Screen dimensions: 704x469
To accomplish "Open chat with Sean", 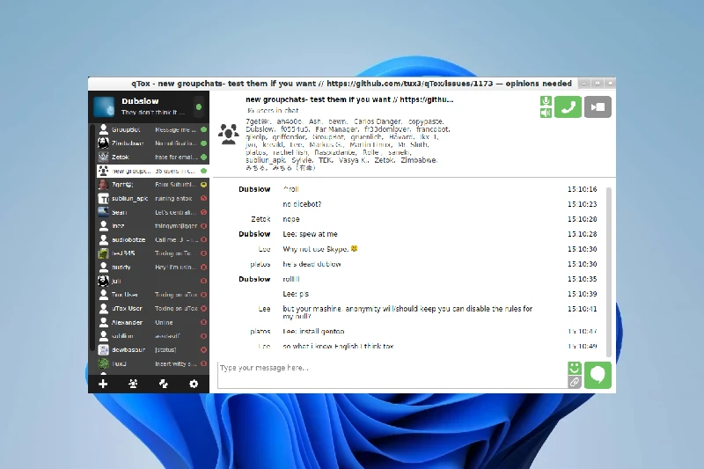I will [152, 212].
